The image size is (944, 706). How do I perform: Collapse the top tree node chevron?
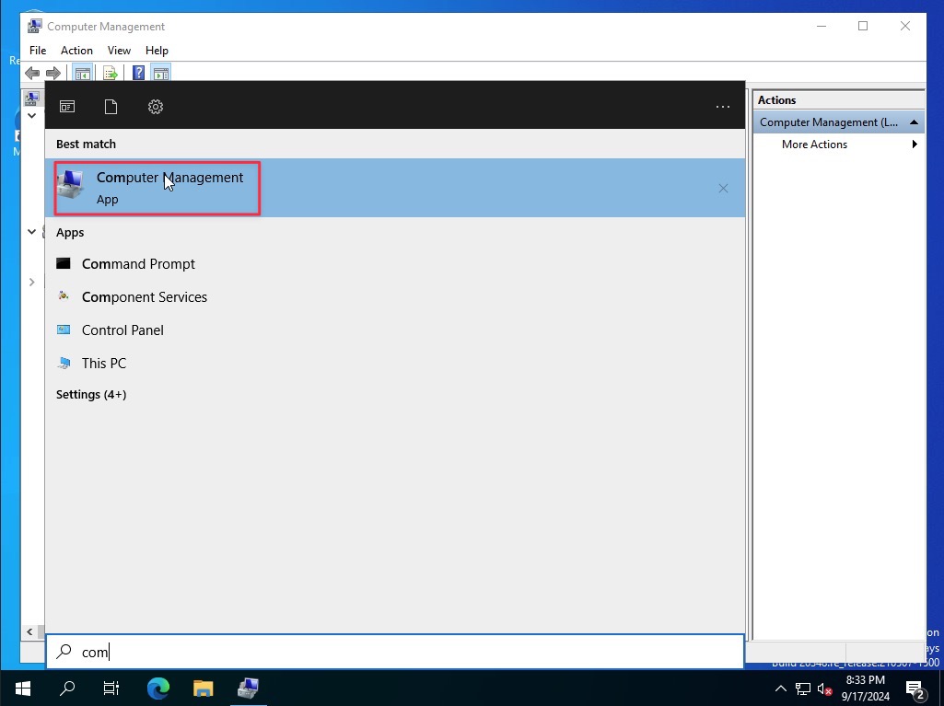pos(31,116)
